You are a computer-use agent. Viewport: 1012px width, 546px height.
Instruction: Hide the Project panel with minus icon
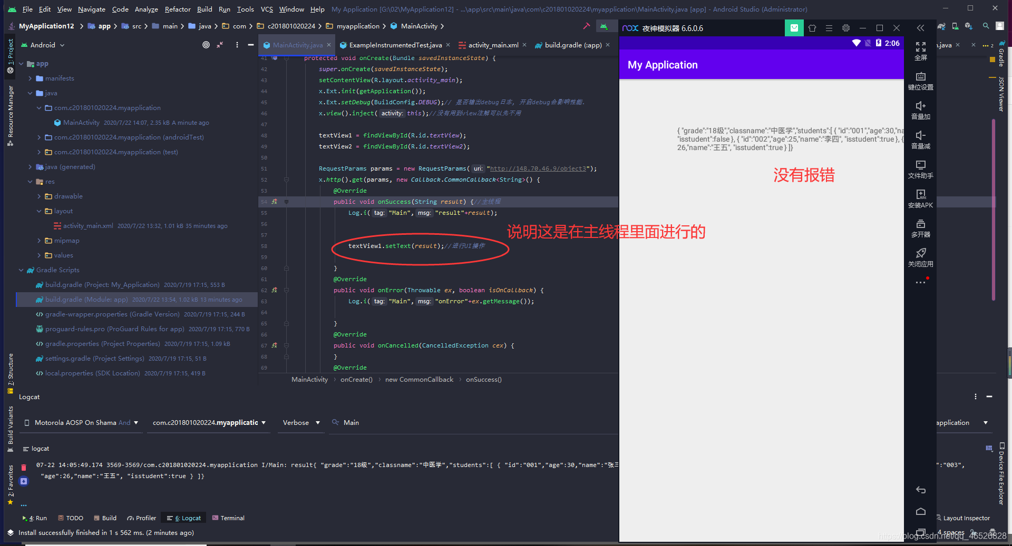(251, 45)
